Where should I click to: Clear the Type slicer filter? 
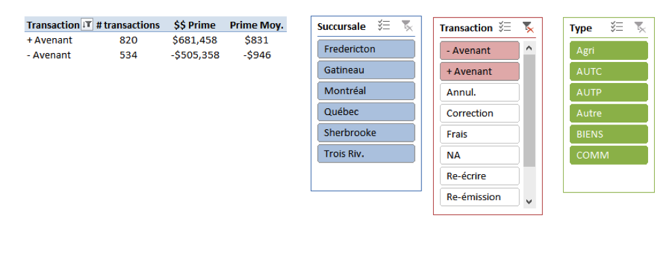641,27
